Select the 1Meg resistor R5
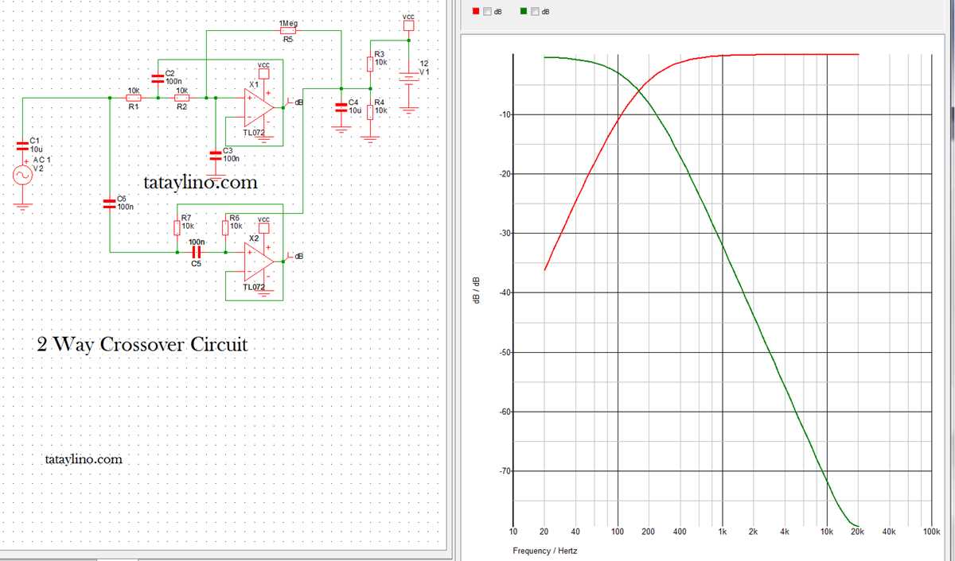 click(x=287, y=30)
